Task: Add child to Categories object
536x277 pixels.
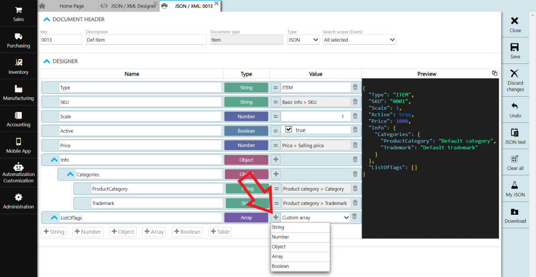Action: 276,174
